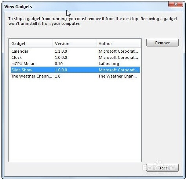Click the kafana.org author cell
The height and width of the screenshot is (180, 186).
[109, 64]
